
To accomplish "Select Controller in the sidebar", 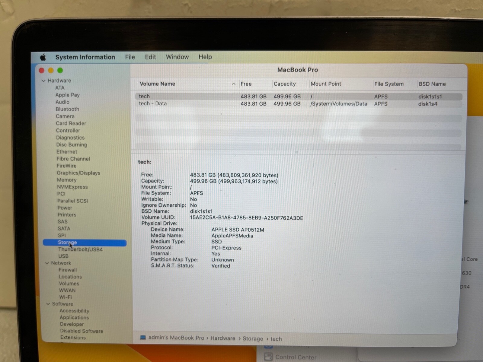I will (x=68, y=131).
